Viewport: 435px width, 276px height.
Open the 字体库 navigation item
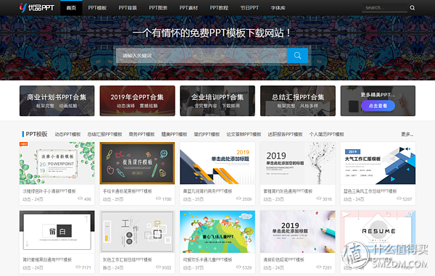(x=278, y=8)
